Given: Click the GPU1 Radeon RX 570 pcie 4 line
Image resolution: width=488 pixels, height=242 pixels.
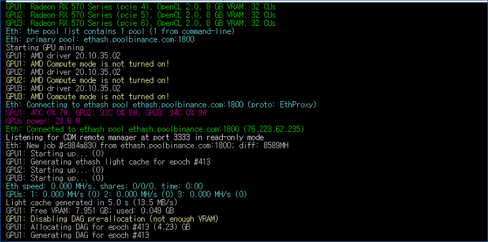Looking at the screenshot, I should coord(141,7).
